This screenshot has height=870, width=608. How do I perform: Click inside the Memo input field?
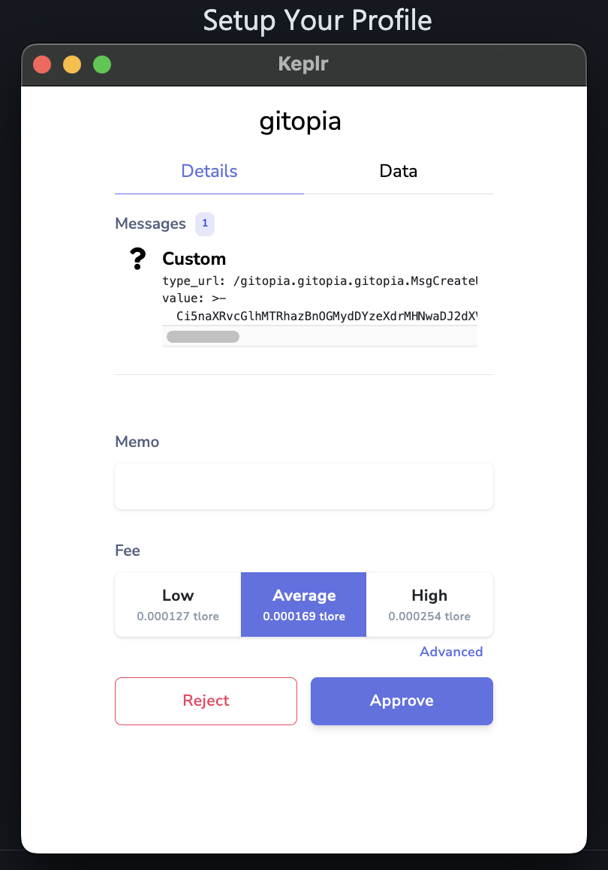pos(304,487)
